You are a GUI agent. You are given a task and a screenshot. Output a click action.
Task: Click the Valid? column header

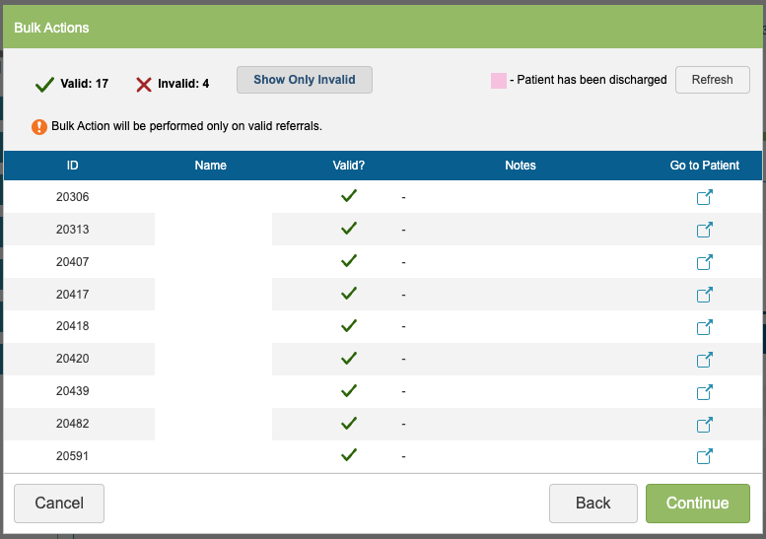click(349, 166)
